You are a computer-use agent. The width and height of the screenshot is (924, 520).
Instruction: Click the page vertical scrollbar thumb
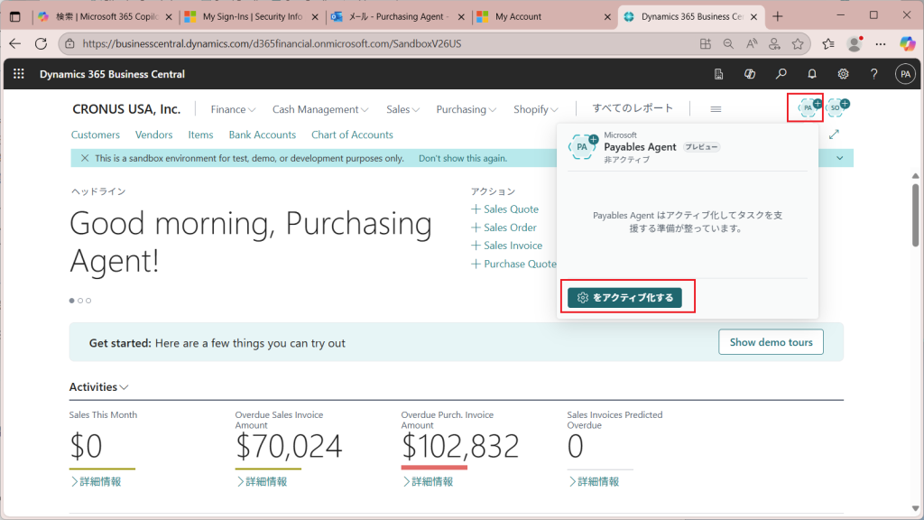point(915,215)
